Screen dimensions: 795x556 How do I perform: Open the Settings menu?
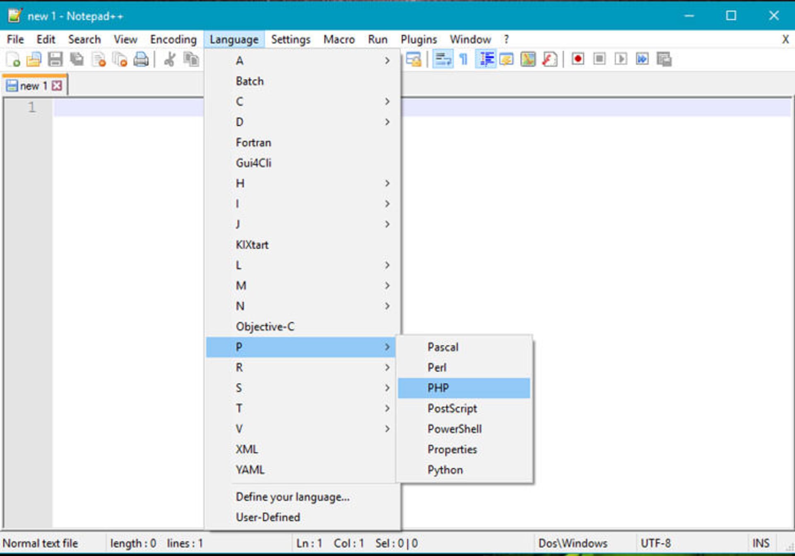click(x=291, y=39)
